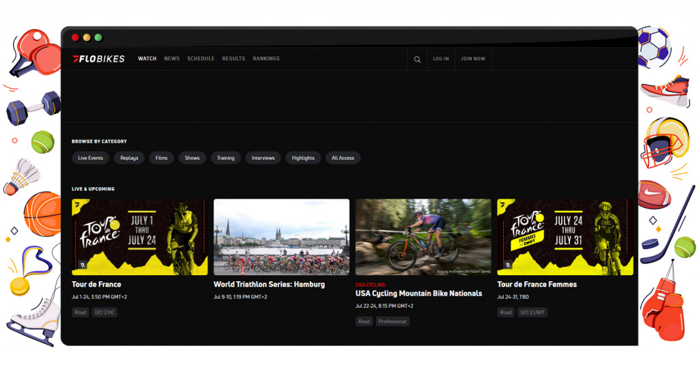Screen dimensions: 699x372
Task: View the Results page
Action: click(x=233, y=59)
